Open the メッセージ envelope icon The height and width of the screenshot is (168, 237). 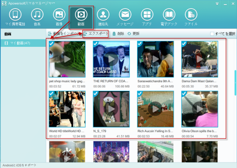pos(125,15)
